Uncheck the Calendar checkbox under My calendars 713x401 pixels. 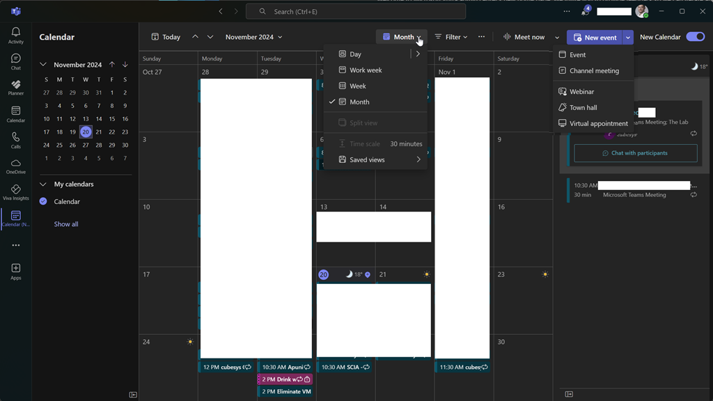tap(43, 201)
